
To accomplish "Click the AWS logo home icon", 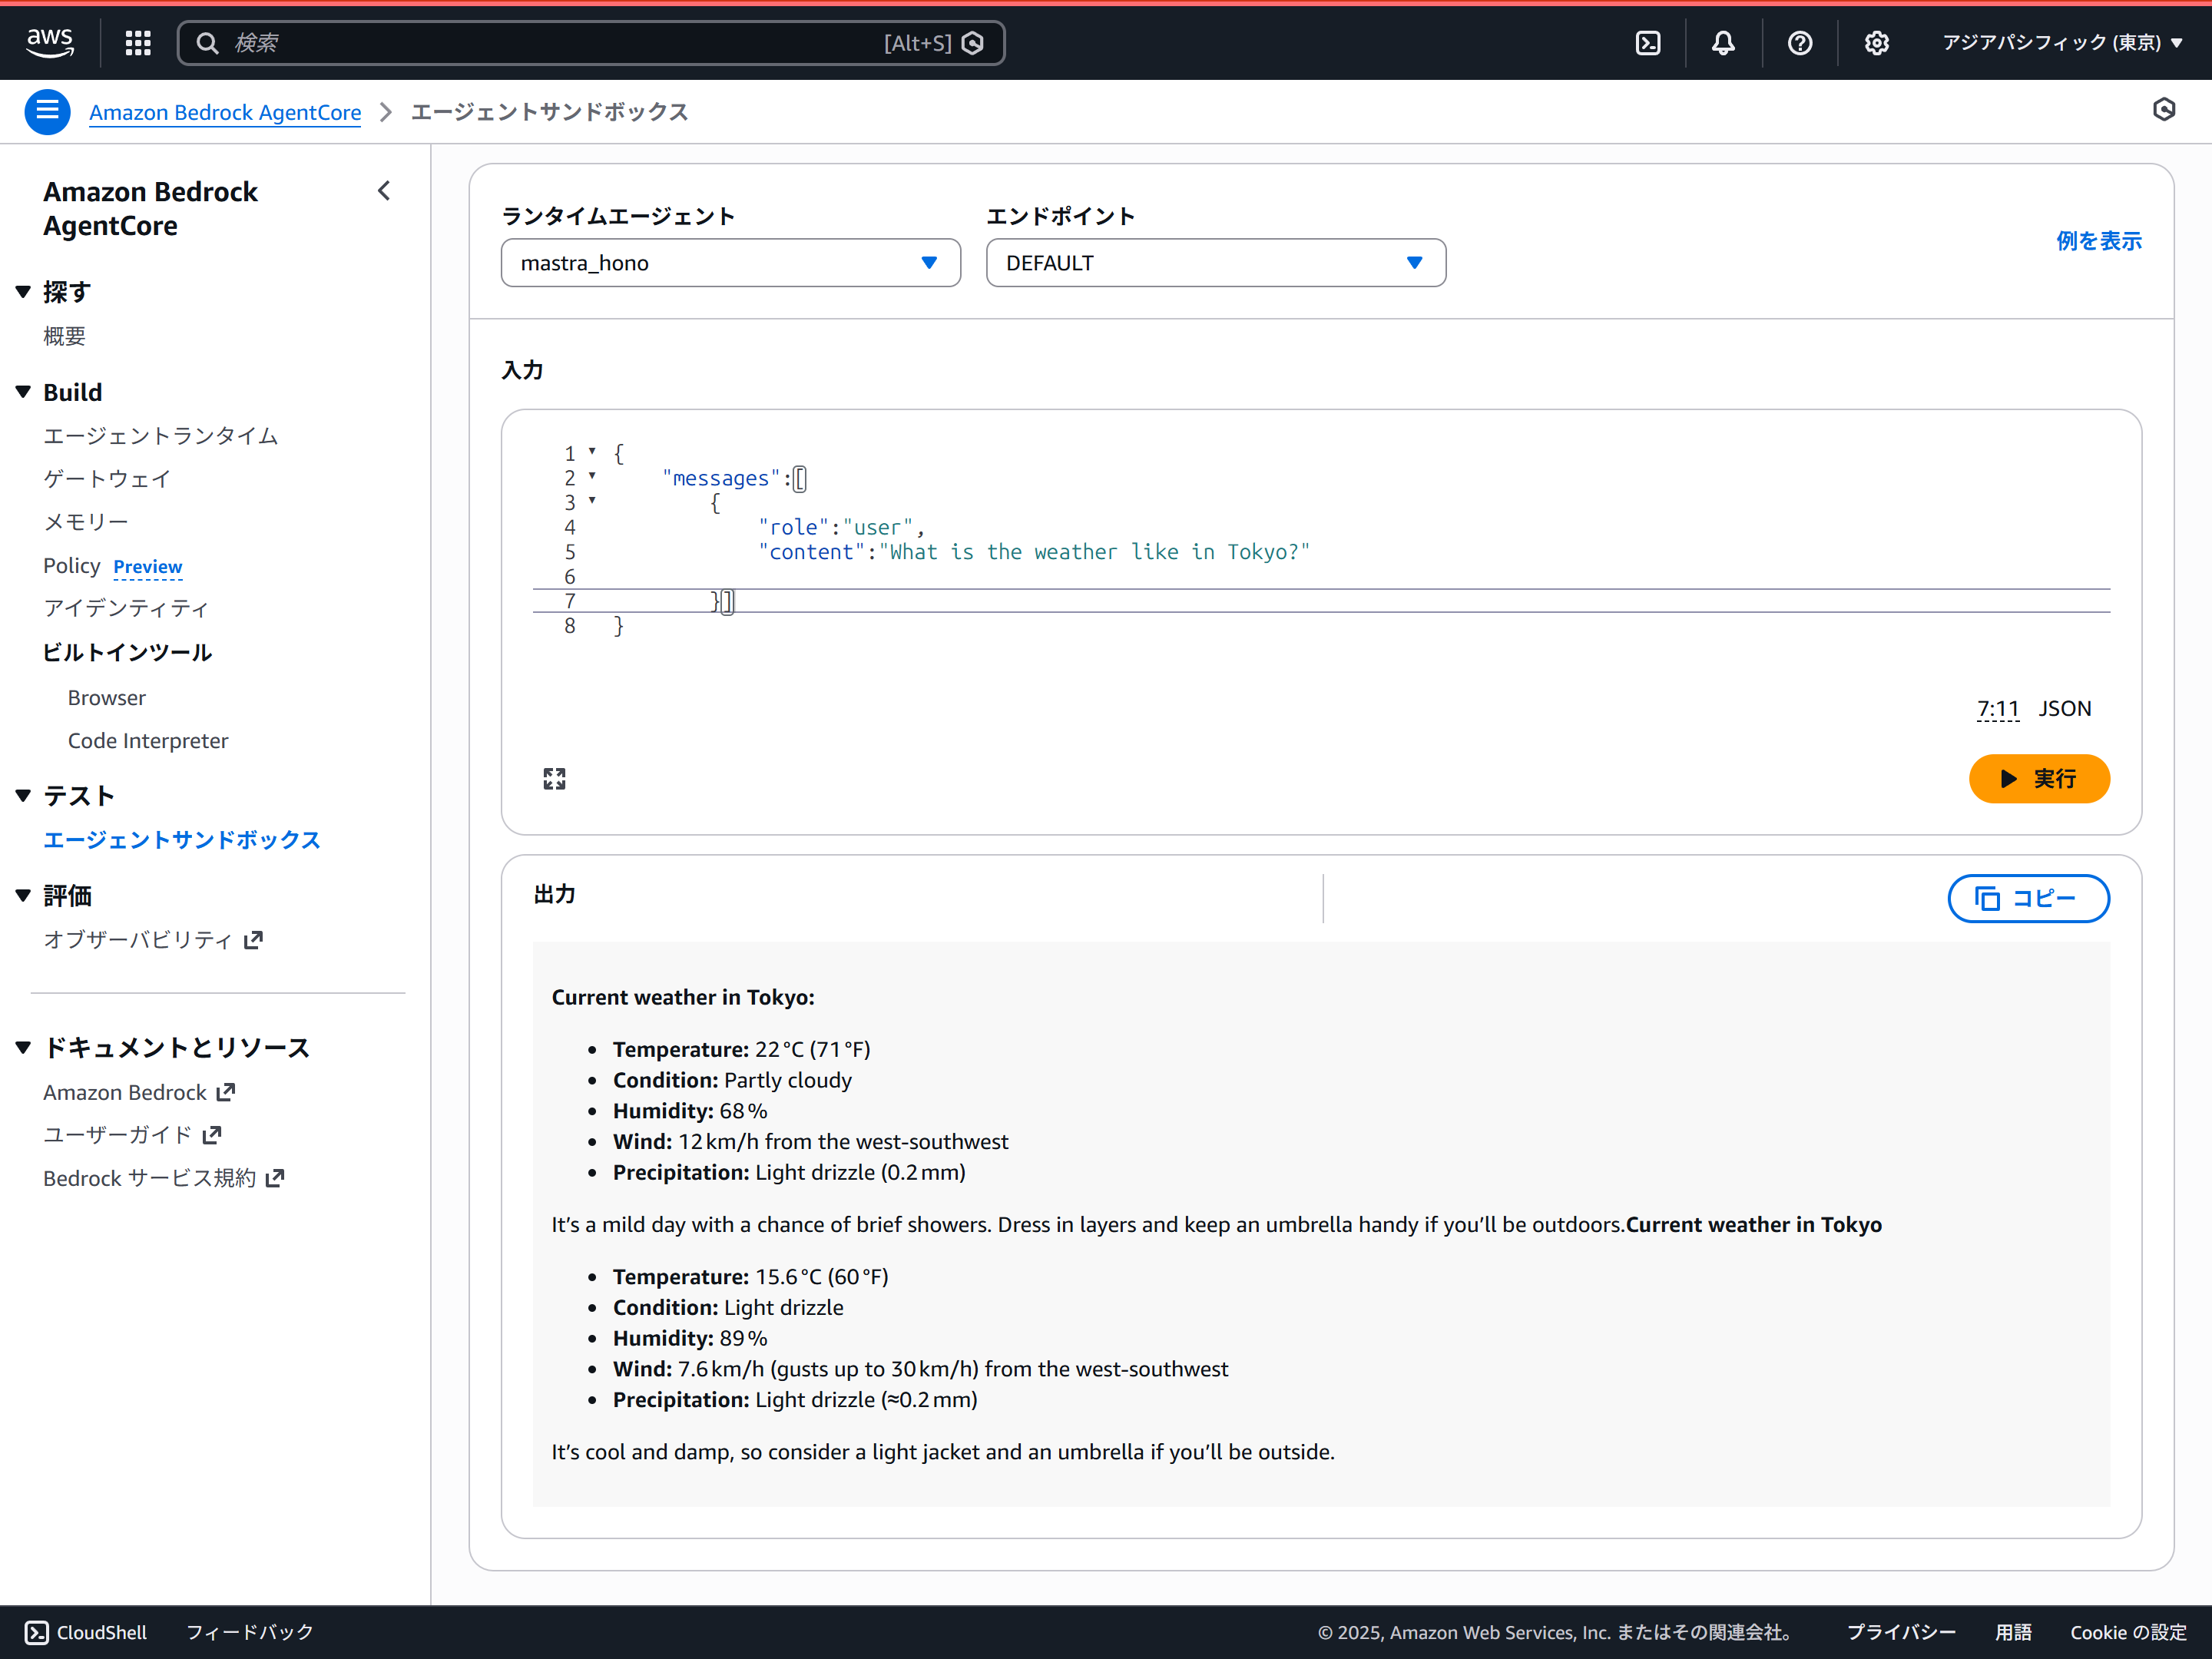I will [x=49, y=42].
